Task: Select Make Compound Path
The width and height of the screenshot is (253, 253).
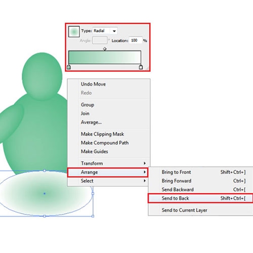Action: [x=105, y=143]
